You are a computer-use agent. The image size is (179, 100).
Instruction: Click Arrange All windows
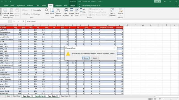click(x=72, y=12)
